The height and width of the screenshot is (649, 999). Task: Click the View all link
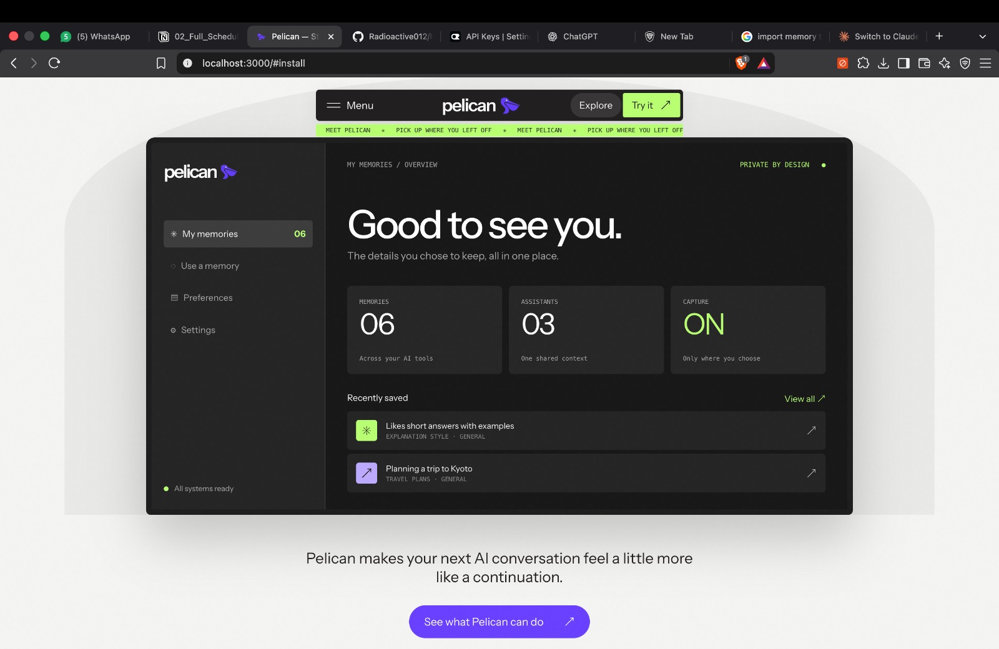pos(805,399)
